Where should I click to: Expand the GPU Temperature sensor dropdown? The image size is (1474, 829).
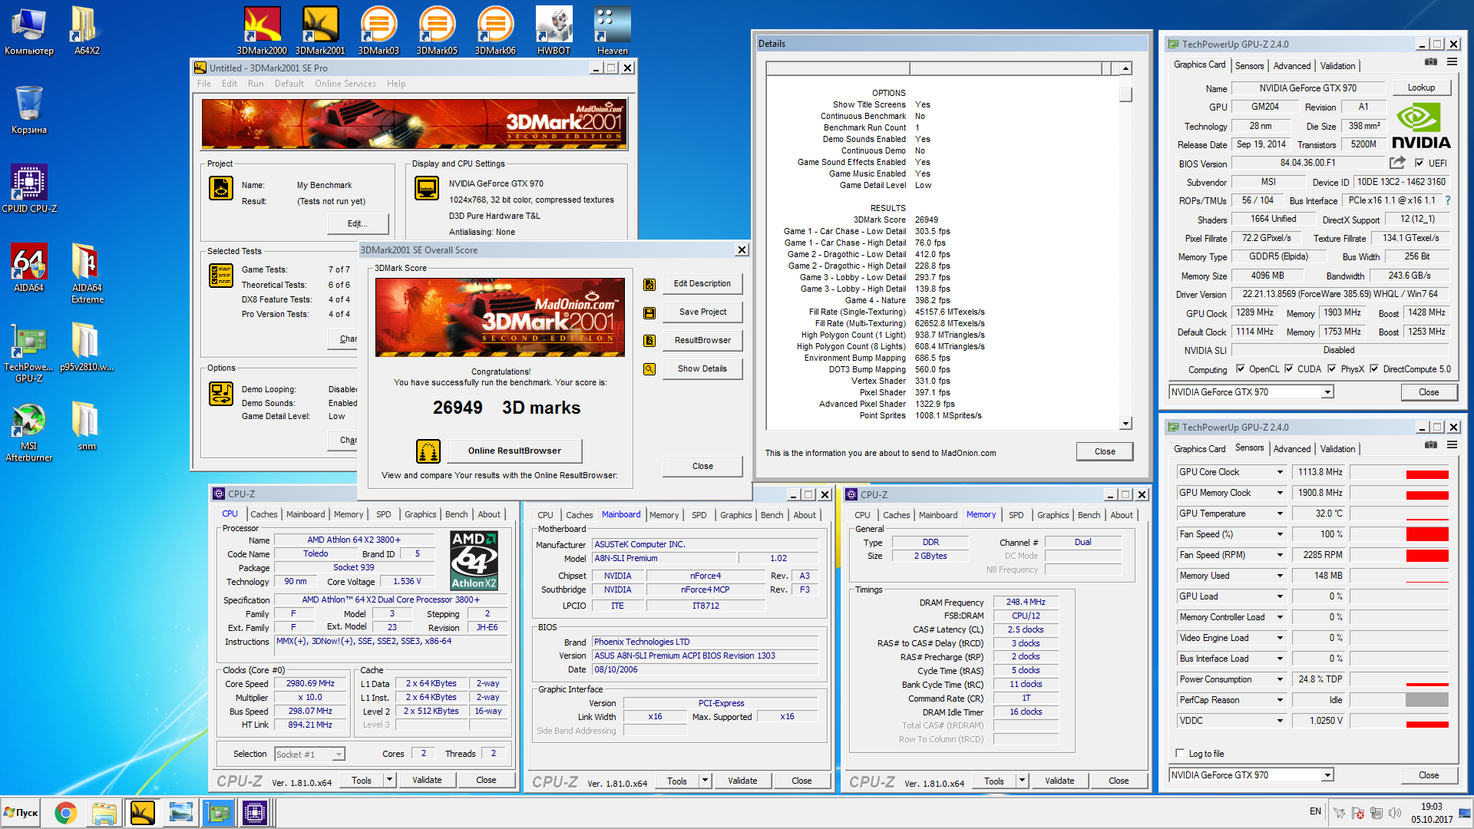[1280, 514]
